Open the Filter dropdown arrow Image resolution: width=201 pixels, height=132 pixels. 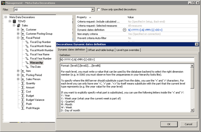pos(93,9)
